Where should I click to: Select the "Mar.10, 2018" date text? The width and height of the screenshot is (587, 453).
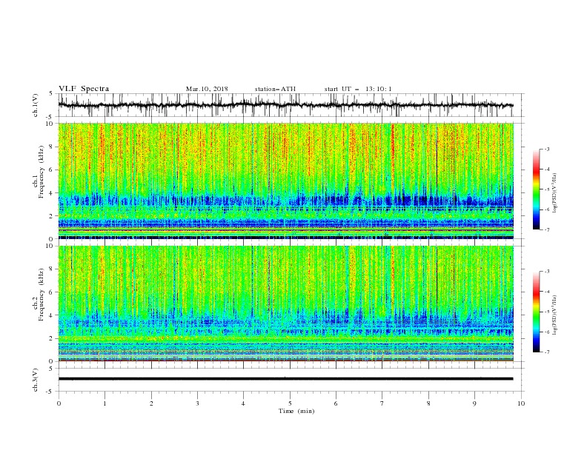207,89
